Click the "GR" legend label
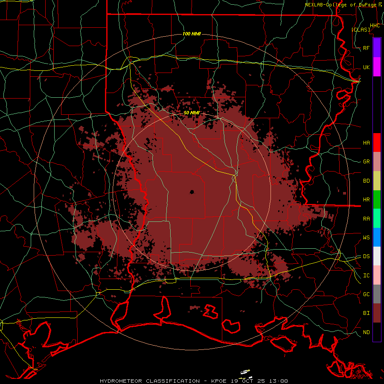The image size is (384, 384). coord(367,162)
